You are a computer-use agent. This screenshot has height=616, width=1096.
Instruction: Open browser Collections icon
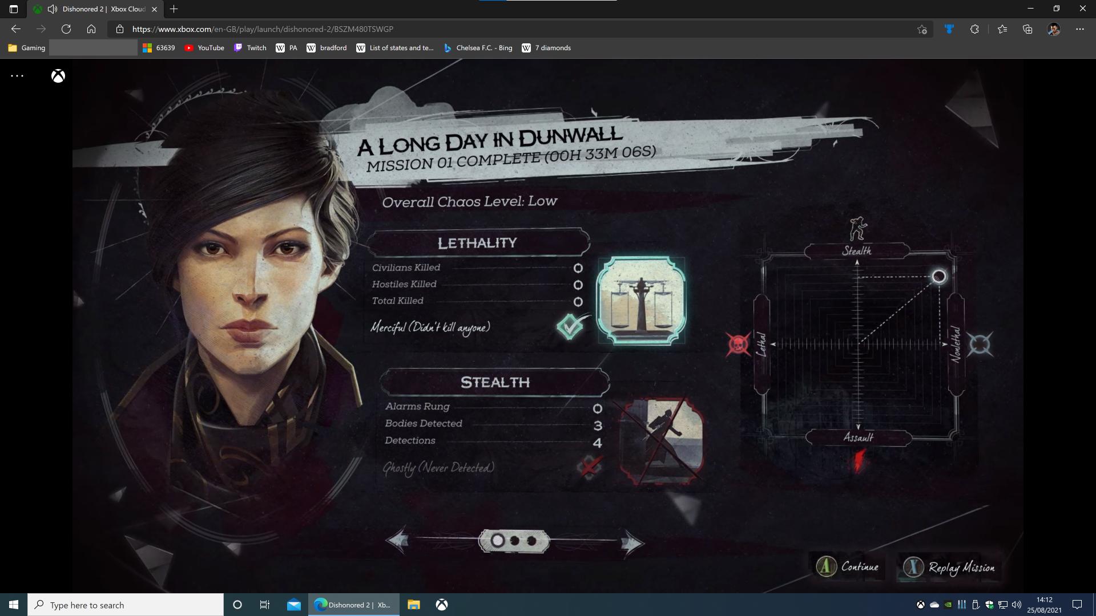[1027, 29]
